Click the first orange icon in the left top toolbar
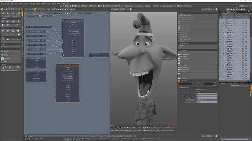Viewport: 252px width, 141px height. click(x=2, y=9)
